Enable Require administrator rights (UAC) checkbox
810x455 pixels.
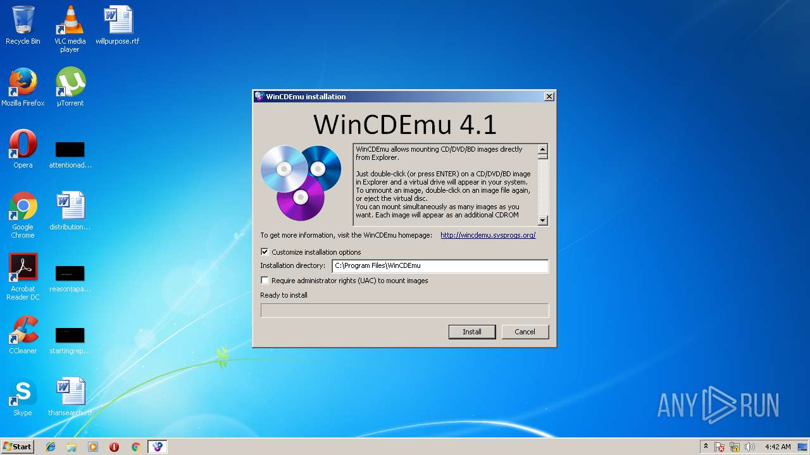265,280
